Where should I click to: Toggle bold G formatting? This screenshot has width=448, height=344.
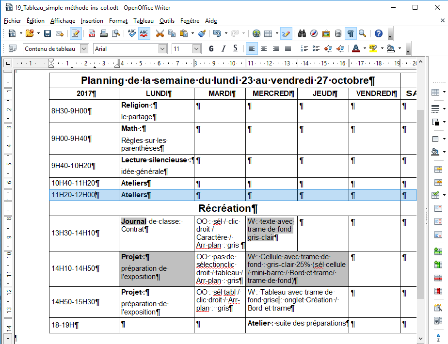coord(211,48)
